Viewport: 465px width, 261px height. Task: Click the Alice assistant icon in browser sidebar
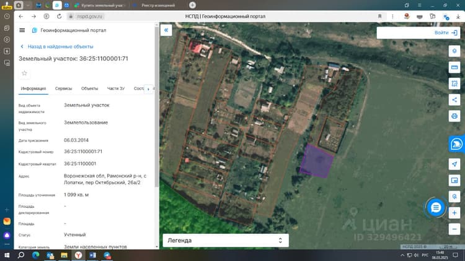7,236
